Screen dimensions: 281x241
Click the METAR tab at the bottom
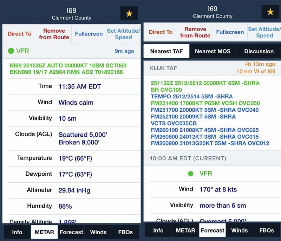[x=44, y=232]
